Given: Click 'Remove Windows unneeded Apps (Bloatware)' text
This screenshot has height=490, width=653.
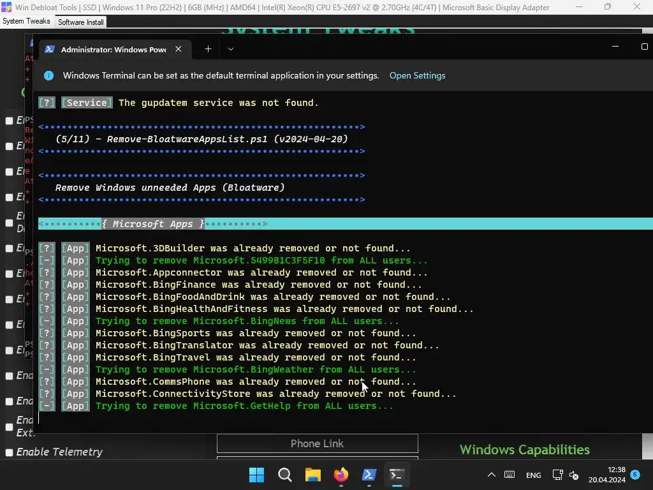Looking at the screenshot, I should pyautogui.click(x=170, y=188).
